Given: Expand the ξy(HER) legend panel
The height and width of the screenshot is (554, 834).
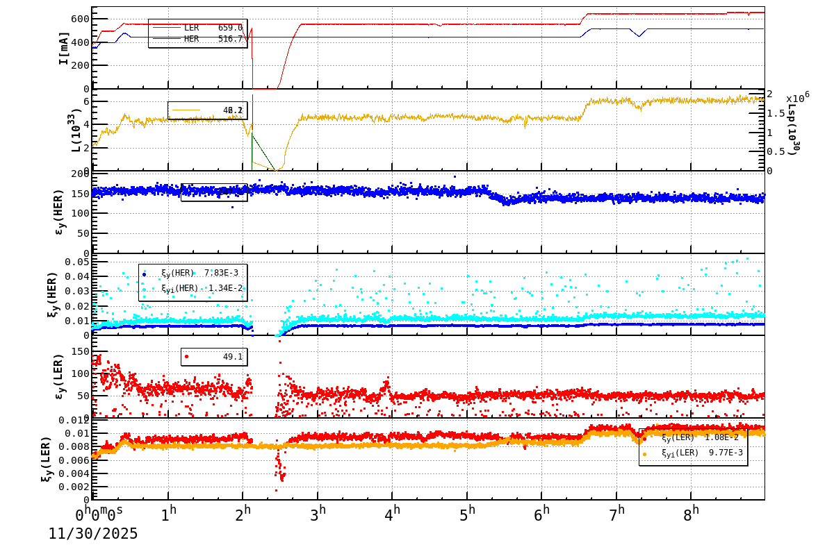Looking at the screenshot, I should pyautogui.click(x=195, y=280).
